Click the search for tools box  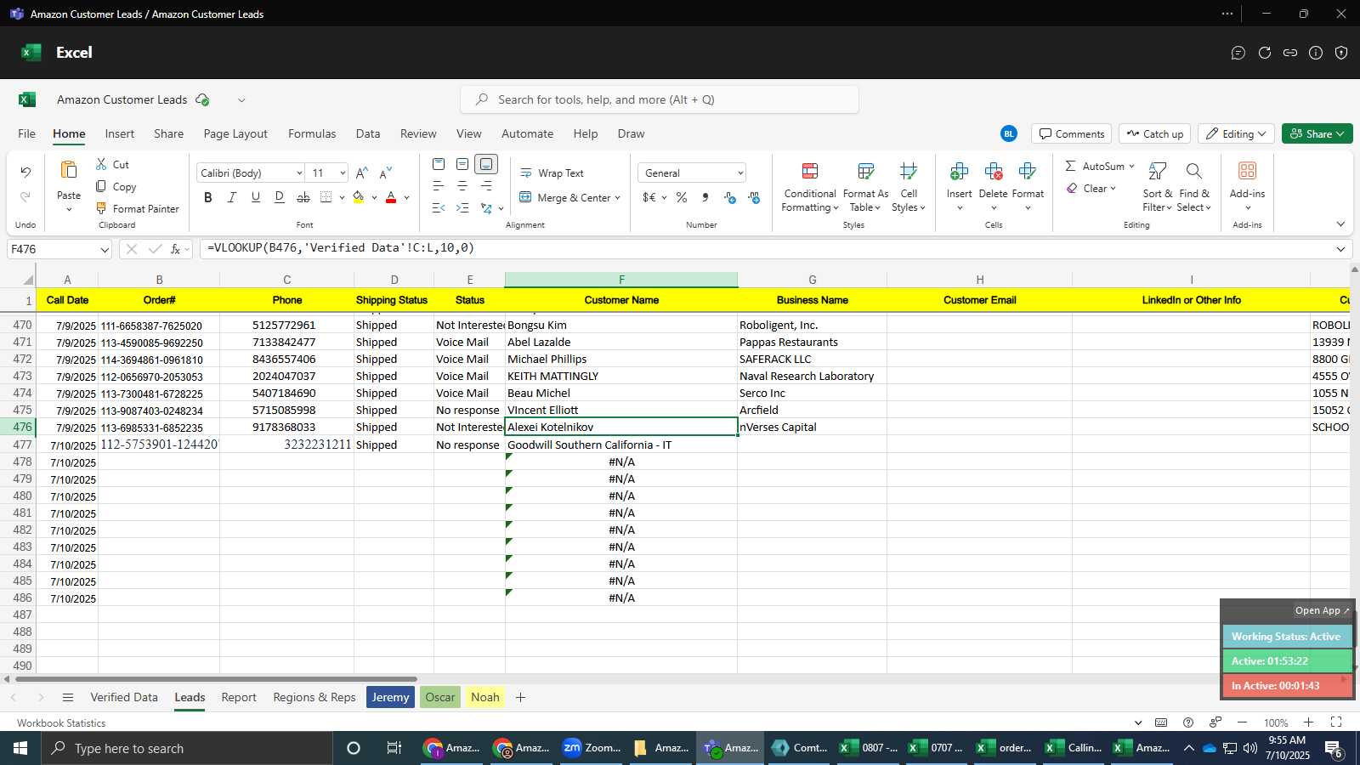point(660,99)
